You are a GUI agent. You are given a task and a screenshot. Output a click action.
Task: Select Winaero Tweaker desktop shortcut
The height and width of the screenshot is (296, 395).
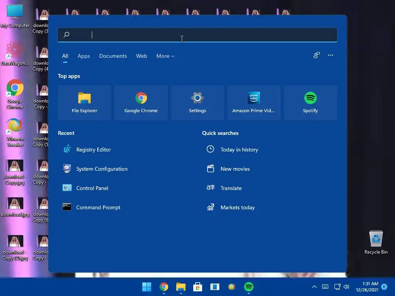click(15, 133)
